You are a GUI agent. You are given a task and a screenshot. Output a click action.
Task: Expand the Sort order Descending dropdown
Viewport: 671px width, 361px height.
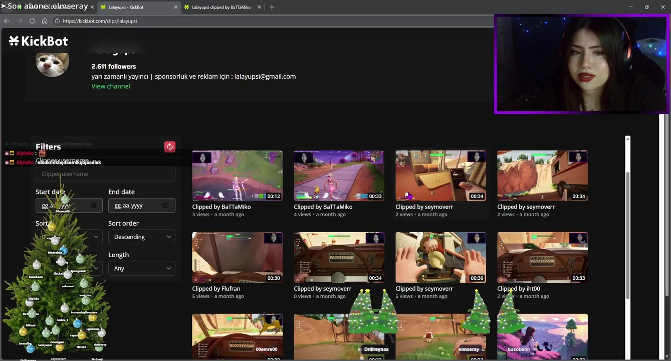tap(142, 237)
